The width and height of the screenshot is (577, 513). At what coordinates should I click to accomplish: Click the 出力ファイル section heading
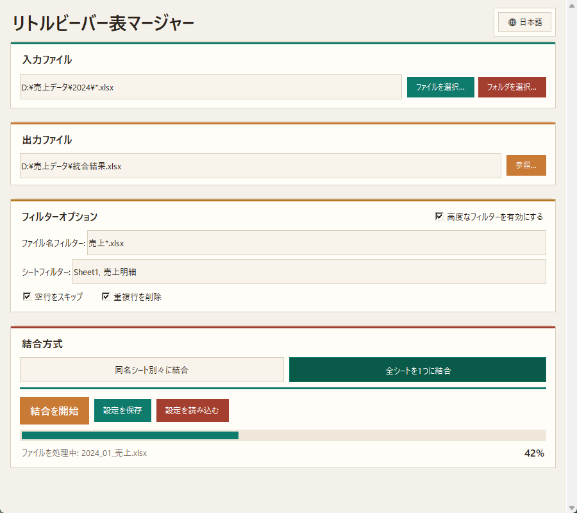(x=47, y=140)
